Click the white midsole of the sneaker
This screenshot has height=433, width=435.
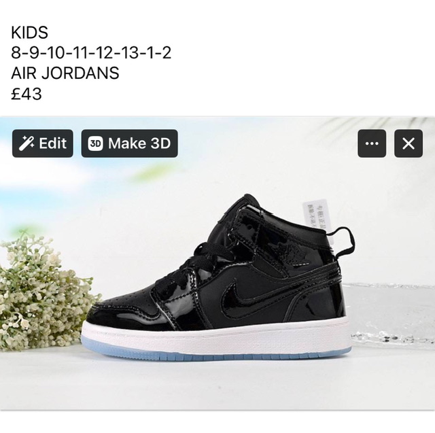point(216,336)
